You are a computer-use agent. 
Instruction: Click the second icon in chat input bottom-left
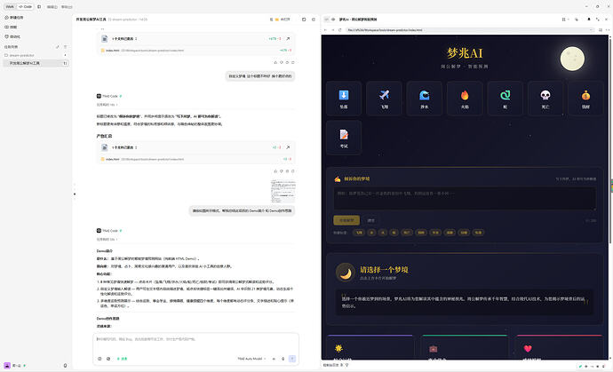(108, 359)
